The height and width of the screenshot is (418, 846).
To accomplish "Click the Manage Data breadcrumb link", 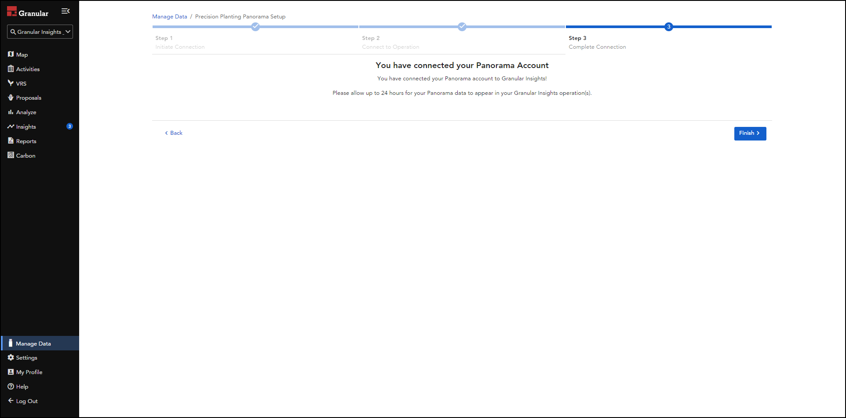I will (170, 17).
